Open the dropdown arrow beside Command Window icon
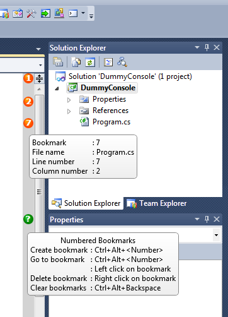Viewport: 228px width, 317px height. [x=83, y=13]
